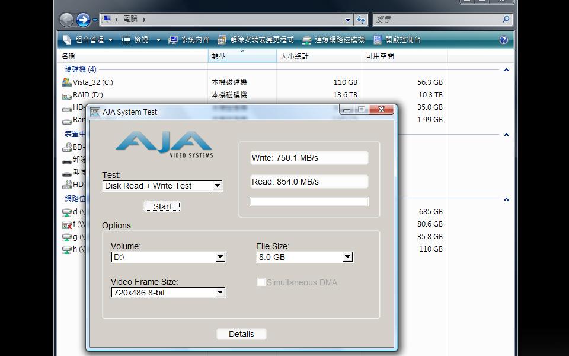Image resolution: width=569 pixels, height=356 pixels.
Task: Click the BD optical drive icon
Action: [67, 147]
